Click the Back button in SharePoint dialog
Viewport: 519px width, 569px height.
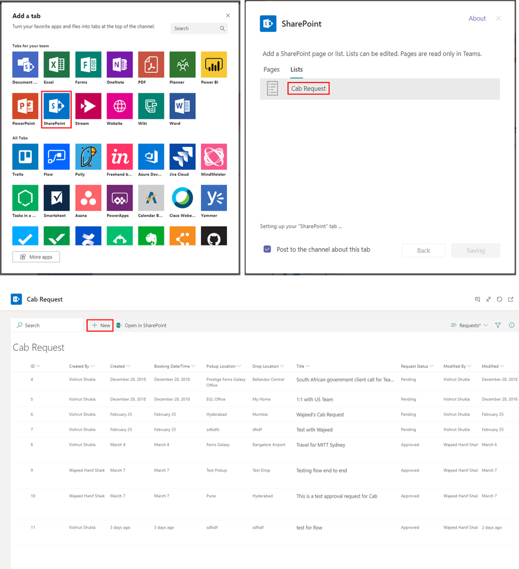[423, 251]
